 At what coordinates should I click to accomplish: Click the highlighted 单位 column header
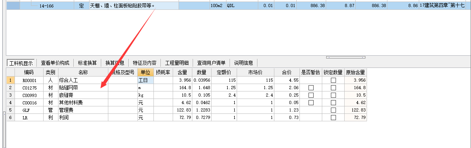[x=145, y=72]
